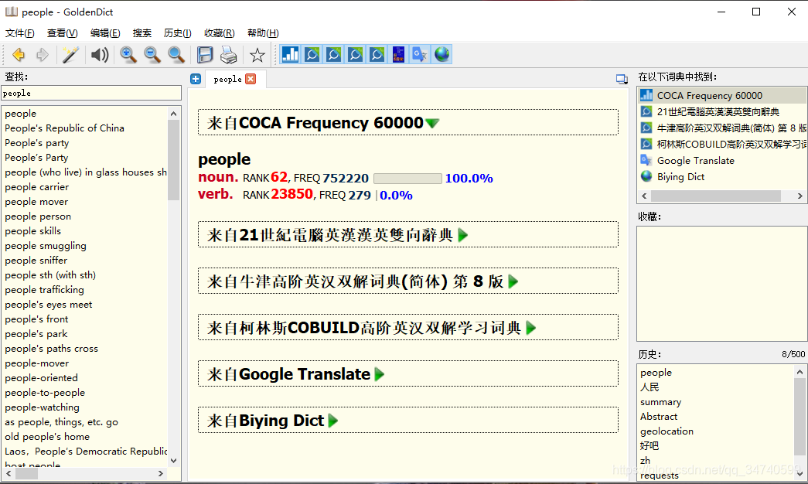Open the 历史(I) menu

[177, 33]
